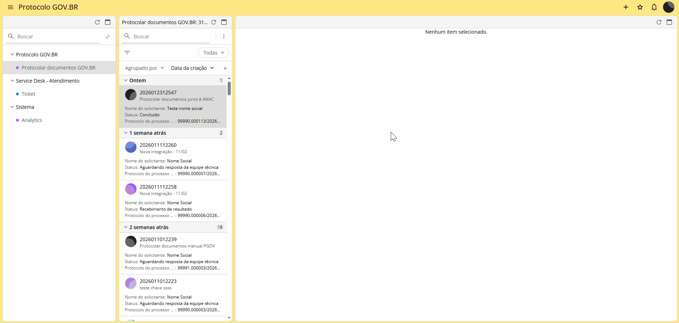Maximize the Protocolar documentos list panel
The image size is (679, 323).
pyautogui.click(x=224, y=22)
